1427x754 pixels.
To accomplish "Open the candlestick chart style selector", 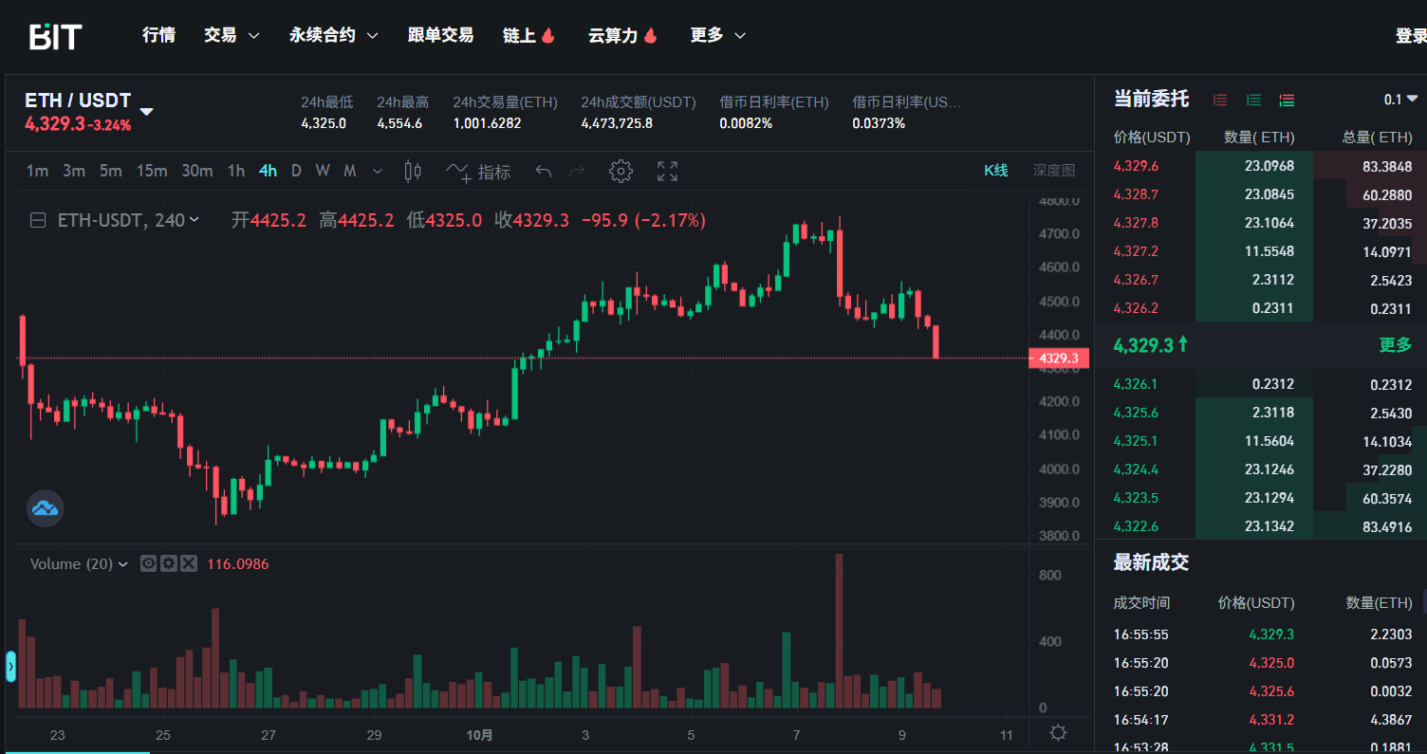I will coord(413,172).
